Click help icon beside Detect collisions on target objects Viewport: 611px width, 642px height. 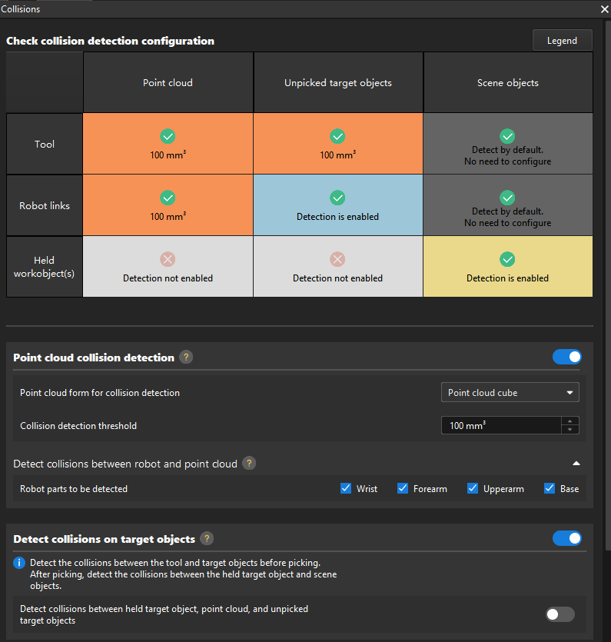click(207, 539)
